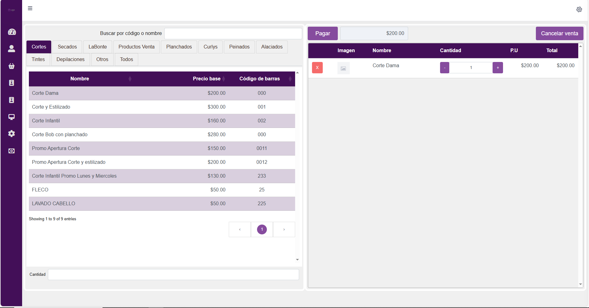Click the search by code or name field

(x=233, y=33)
